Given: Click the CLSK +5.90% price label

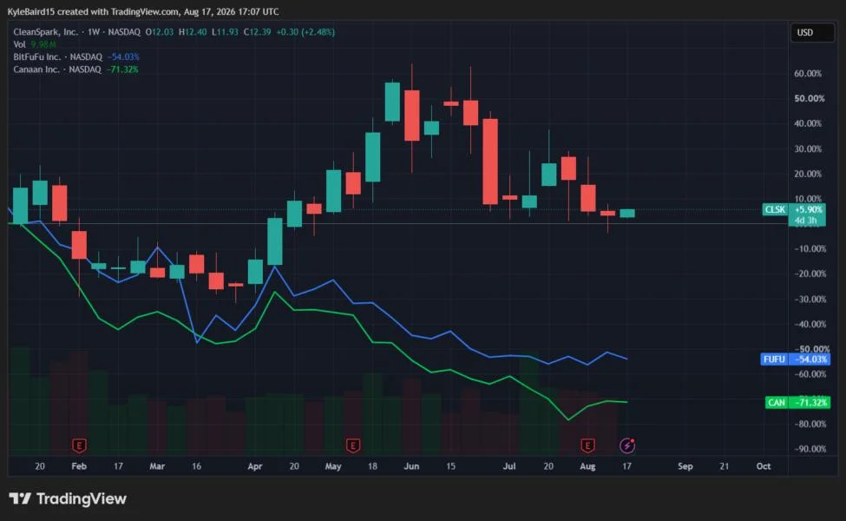Looking at the screenshot, I should [x=793, y=209].
